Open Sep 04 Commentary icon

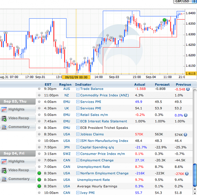click(4, 179)
